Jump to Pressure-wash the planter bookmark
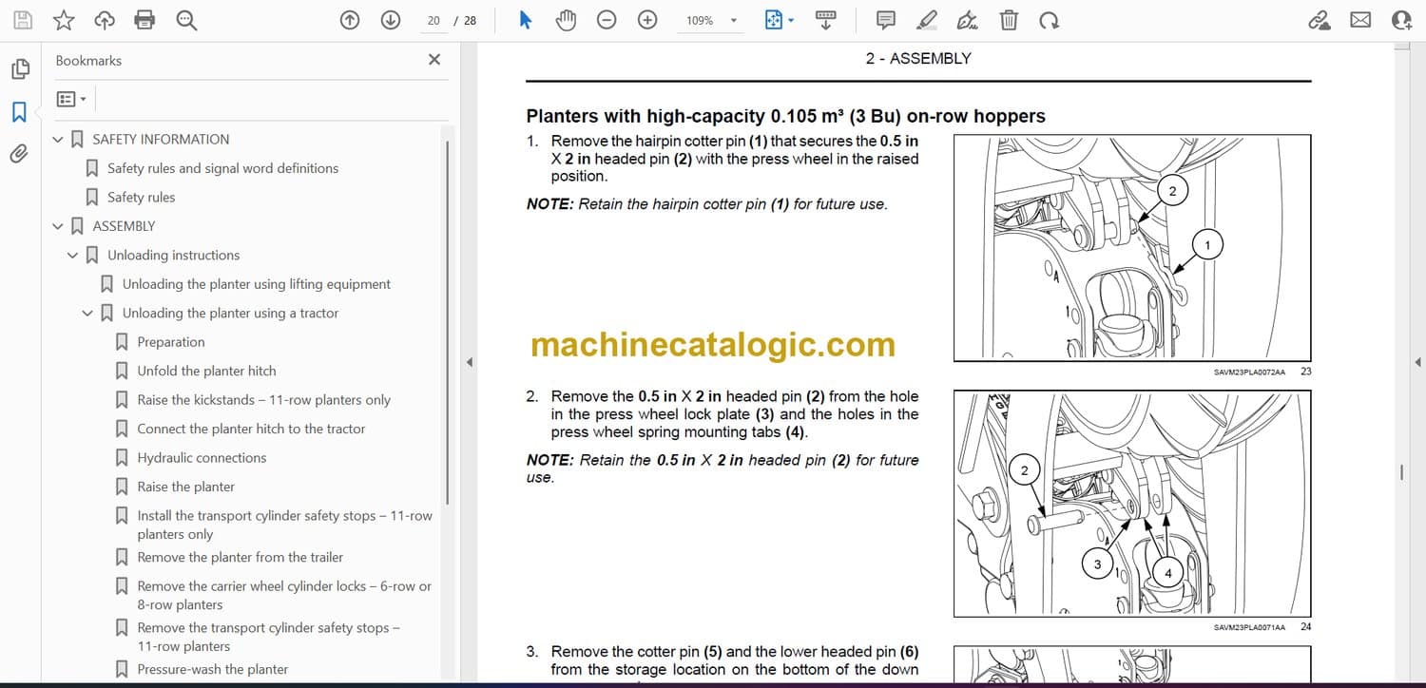This screenshot has height=688, width=1426. click(x=212, y=669)
